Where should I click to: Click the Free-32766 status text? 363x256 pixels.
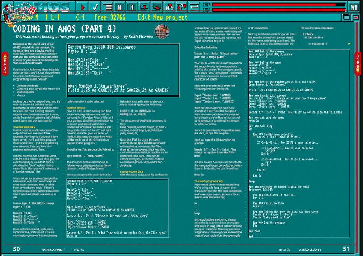point(110,17)
